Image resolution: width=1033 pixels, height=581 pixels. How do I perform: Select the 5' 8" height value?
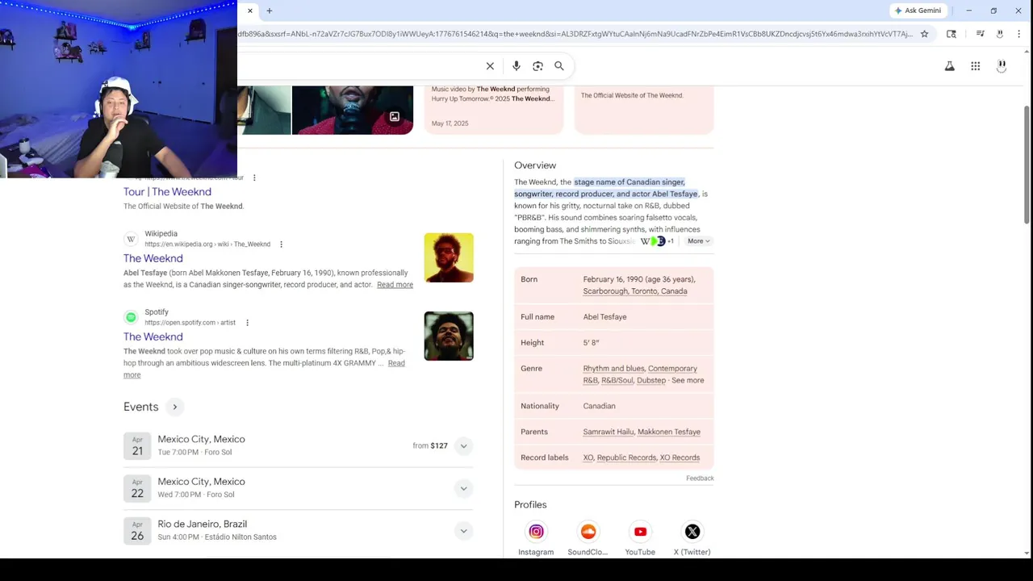[x=591, y=343]
